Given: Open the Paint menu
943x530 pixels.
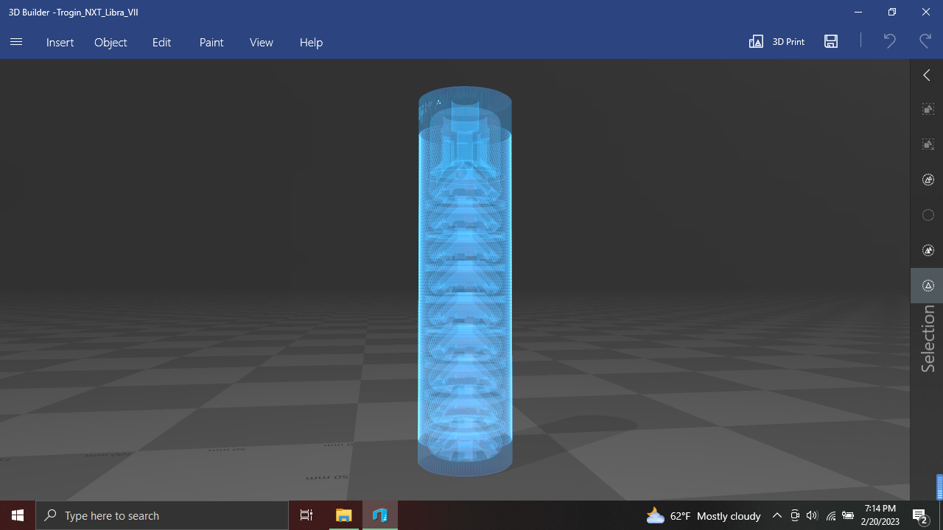Looking at the screenshot, I should pyautogui.click(x=211, y=42).
